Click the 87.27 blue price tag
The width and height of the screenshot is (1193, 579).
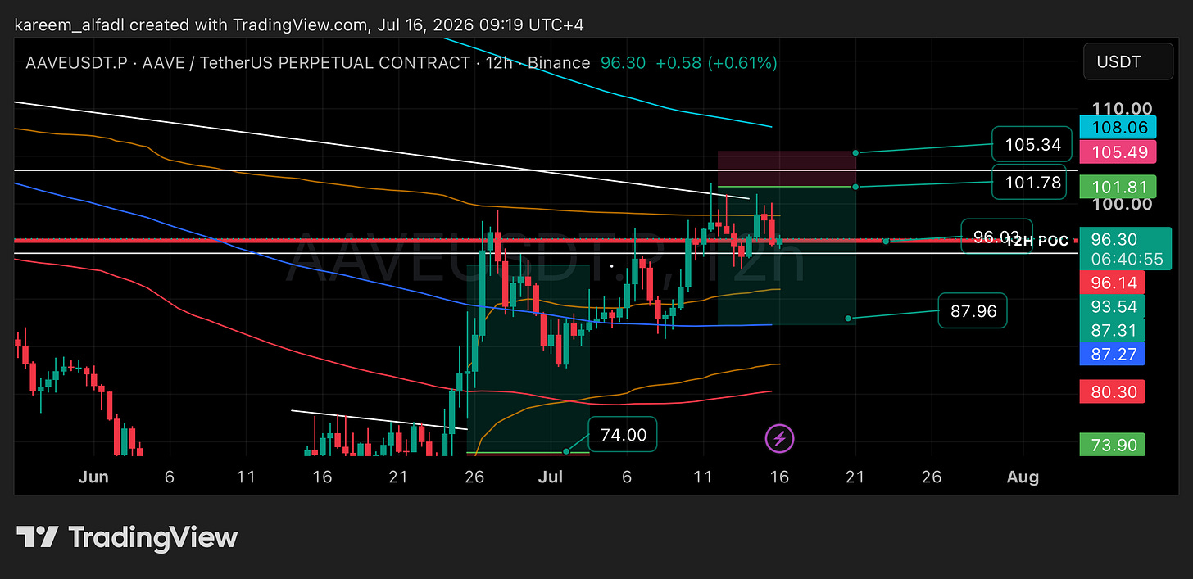tap(1113, 354)
